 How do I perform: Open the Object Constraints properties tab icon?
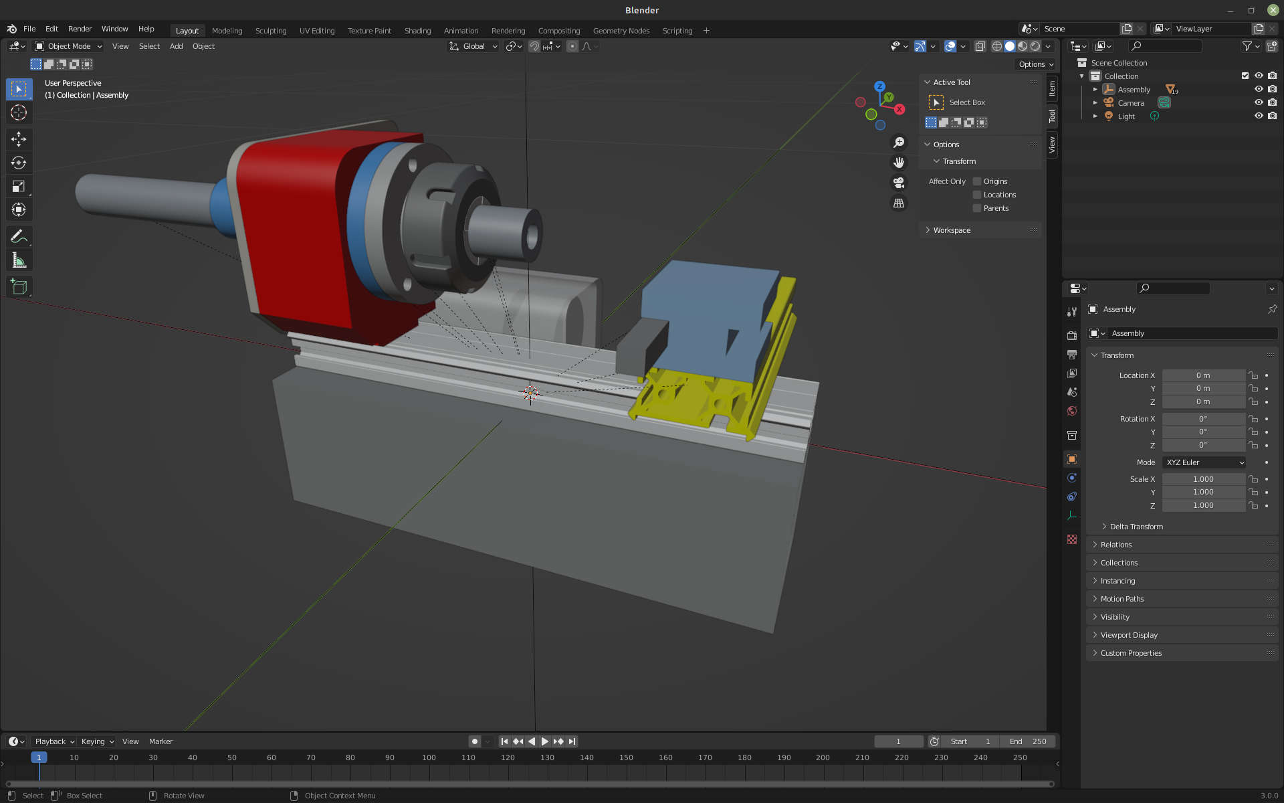[1072, 497]
